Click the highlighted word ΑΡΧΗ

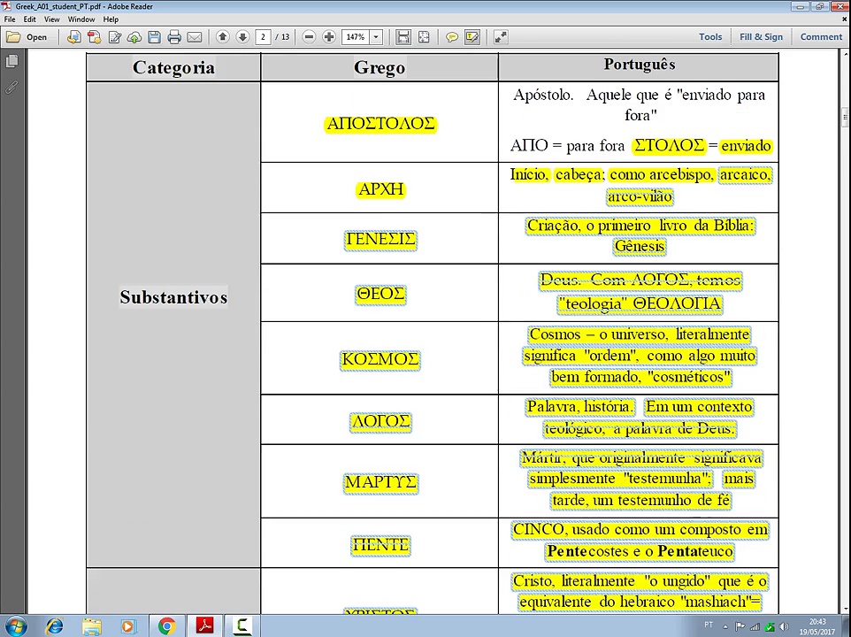[x=380, y=188]
